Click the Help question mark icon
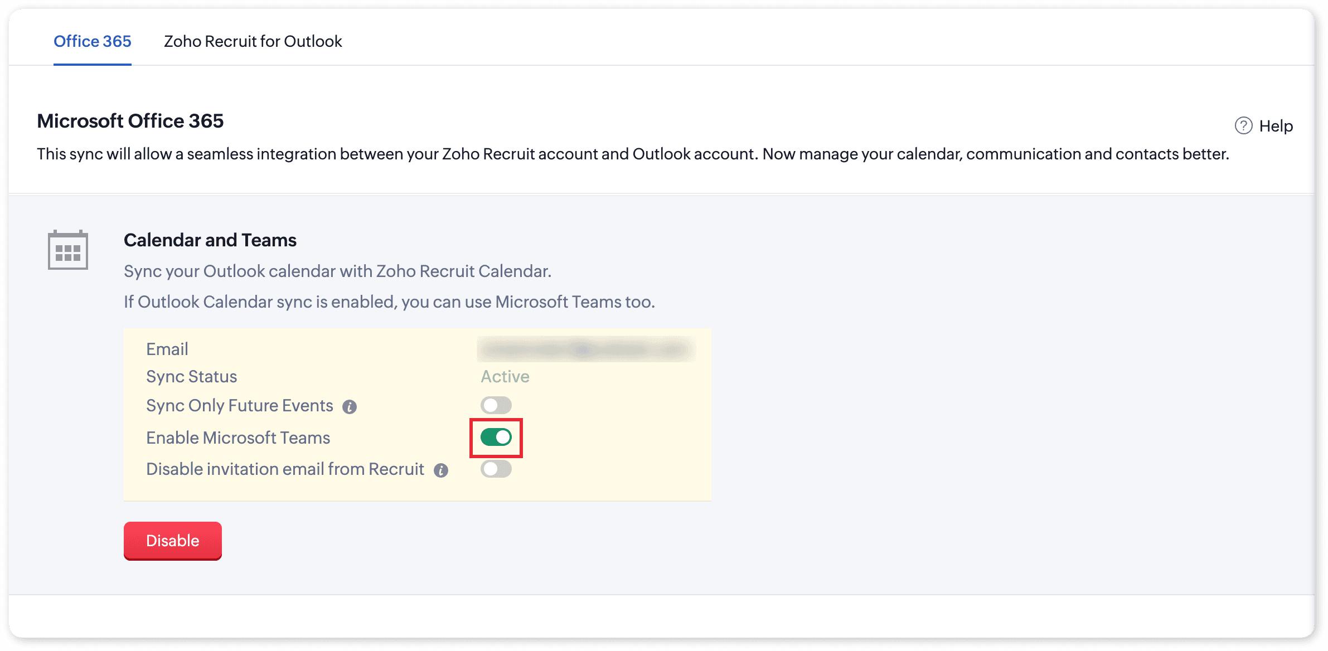The width and height of the screenshot is (1328, 651). pyautogui.click(x=1243, y=126)
